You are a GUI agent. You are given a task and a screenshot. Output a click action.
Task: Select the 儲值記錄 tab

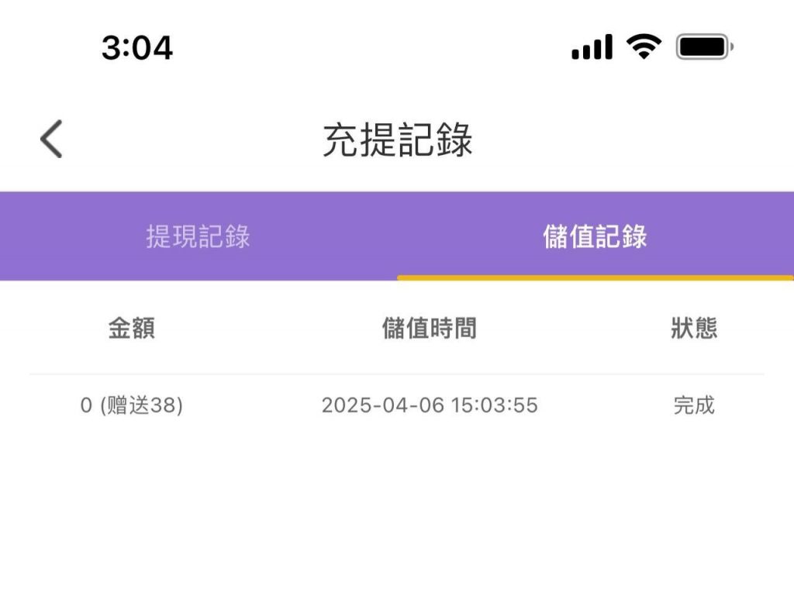tap(595, 236)
